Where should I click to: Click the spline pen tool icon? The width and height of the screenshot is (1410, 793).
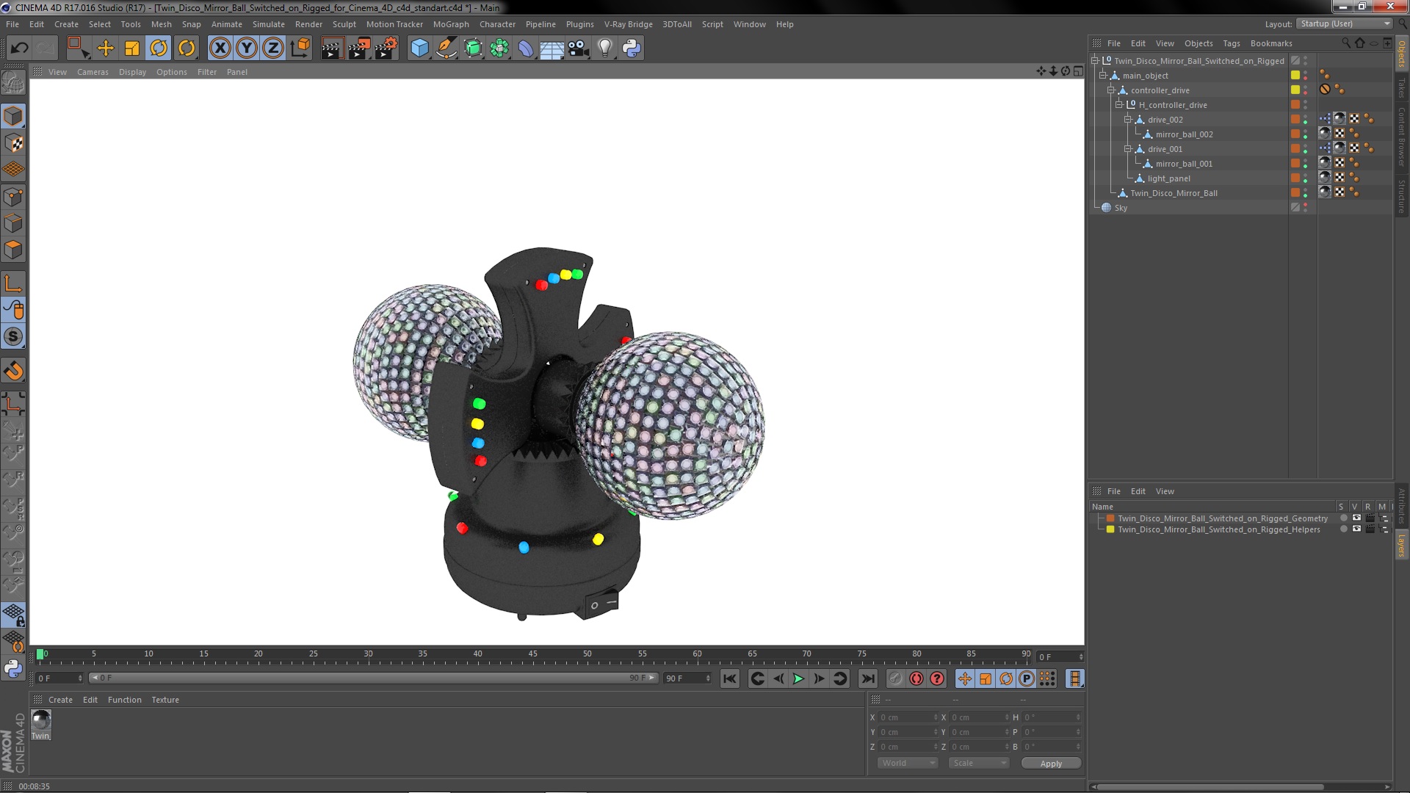tap(446, 48)
